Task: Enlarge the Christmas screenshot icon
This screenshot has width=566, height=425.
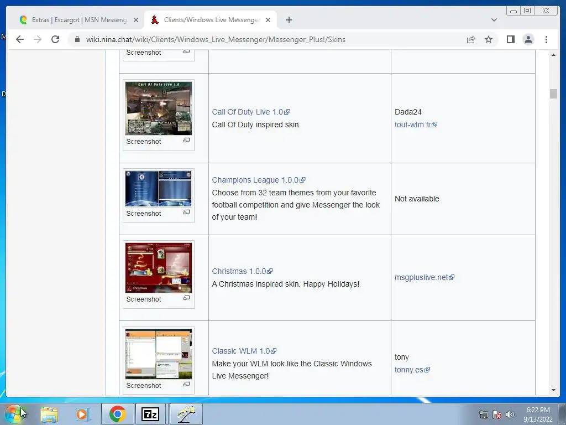Action: click(x=186, y=298)
